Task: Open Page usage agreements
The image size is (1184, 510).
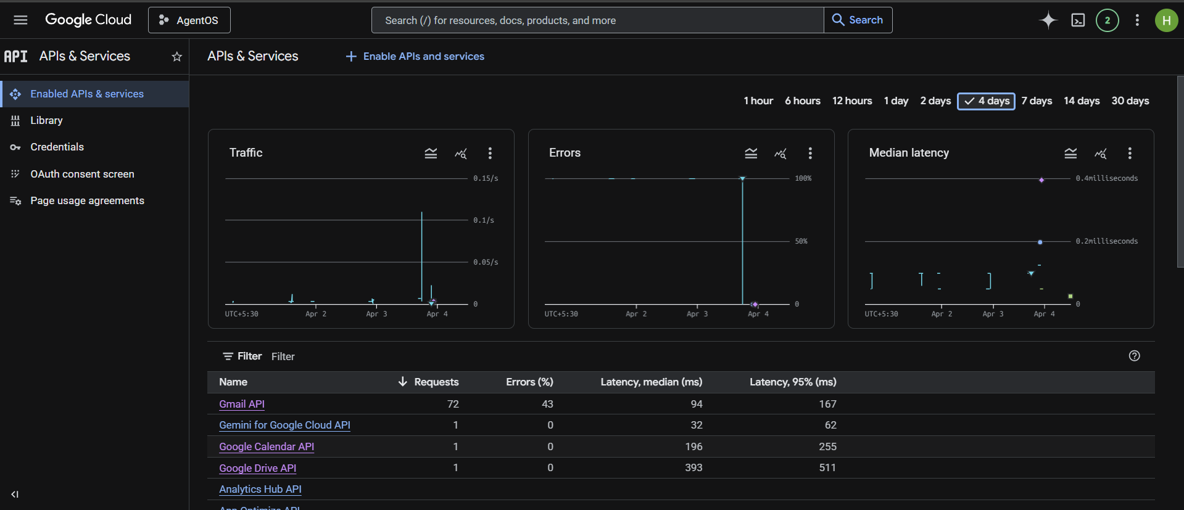Action: coord(94,200)
